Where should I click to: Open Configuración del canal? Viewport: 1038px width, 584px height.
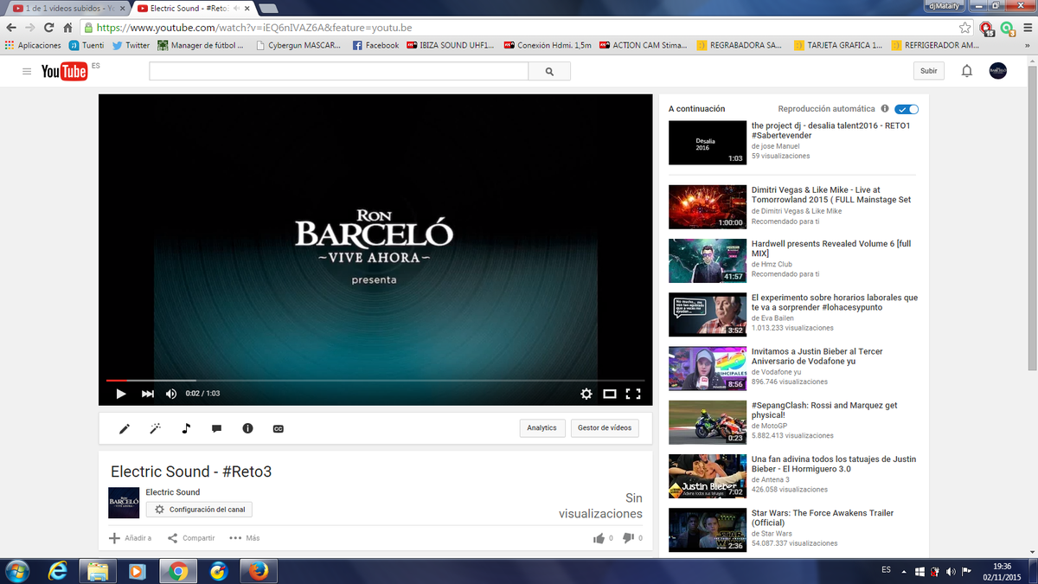199,510
